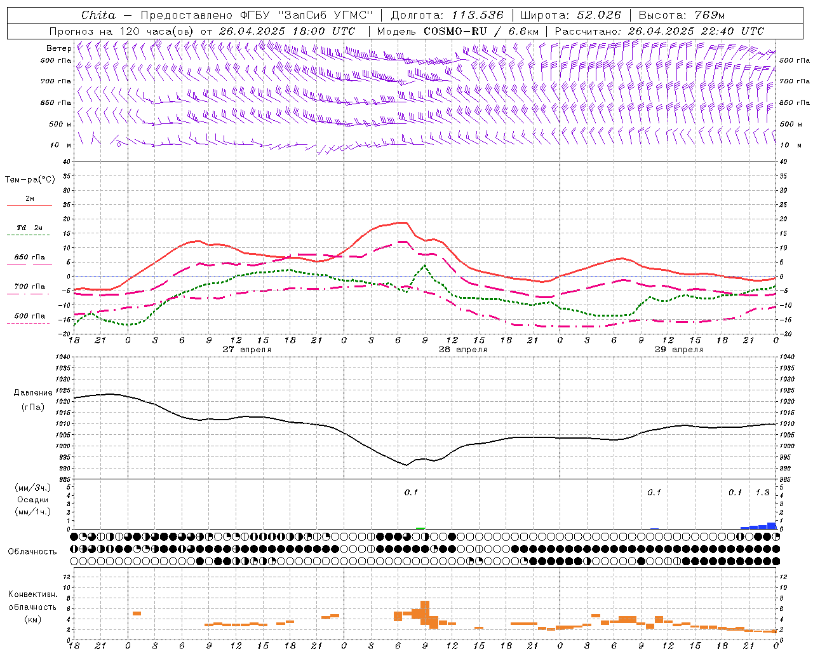Click the "Широта: 52.026" header value

570,15
